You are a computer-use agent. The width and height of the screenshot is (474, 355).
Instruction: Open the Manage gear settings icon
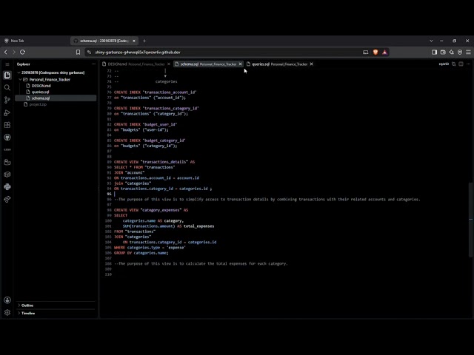coord(7,312)
